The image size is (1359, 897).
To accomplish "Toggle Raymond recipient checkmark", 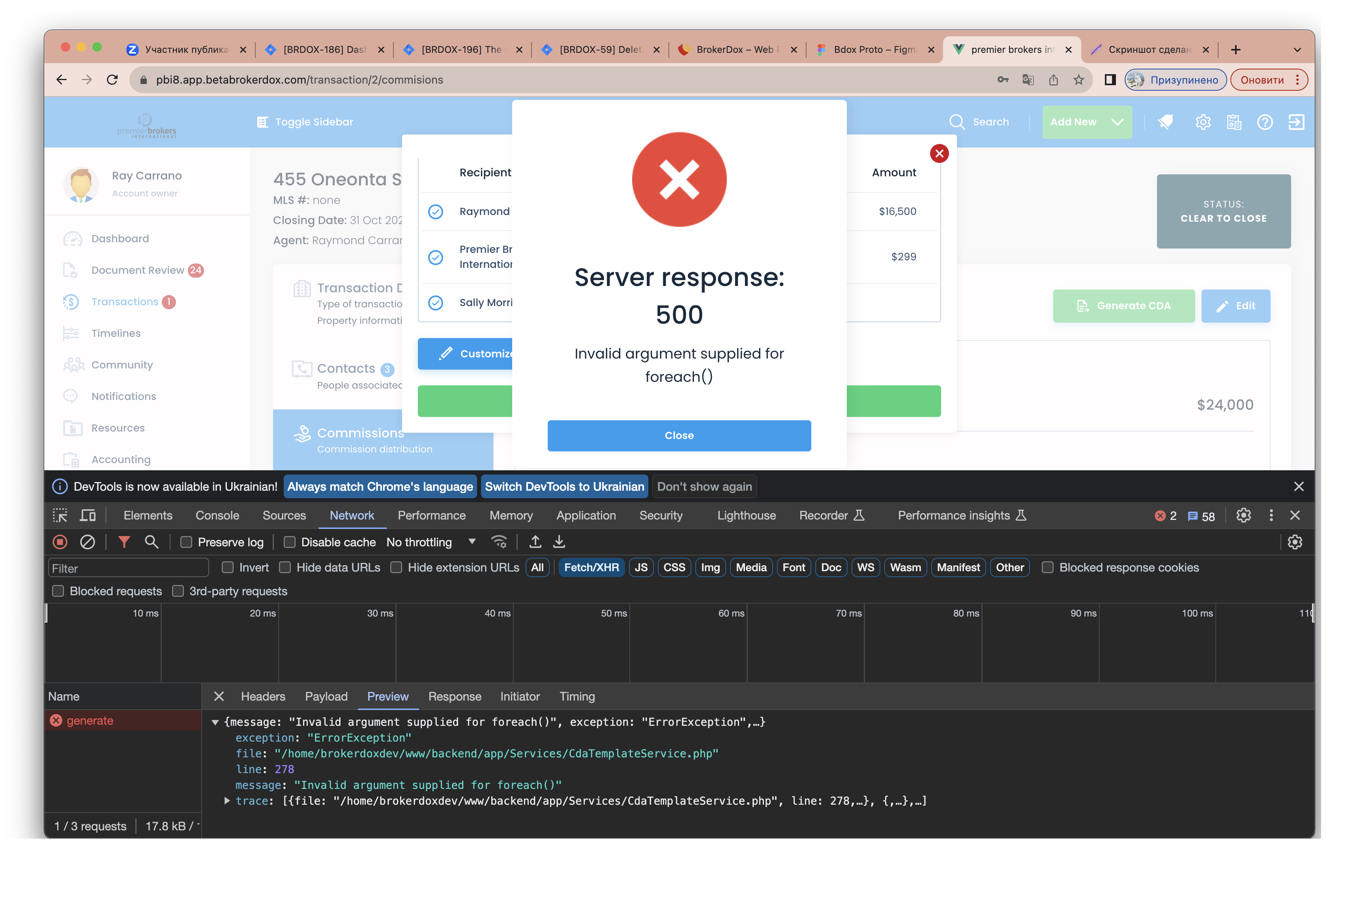I will coord(436,212).
